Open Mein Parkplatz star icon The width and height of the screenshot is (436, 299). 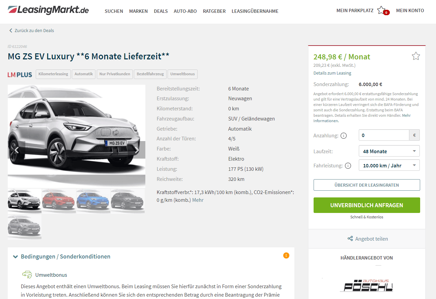pos(381,10)
